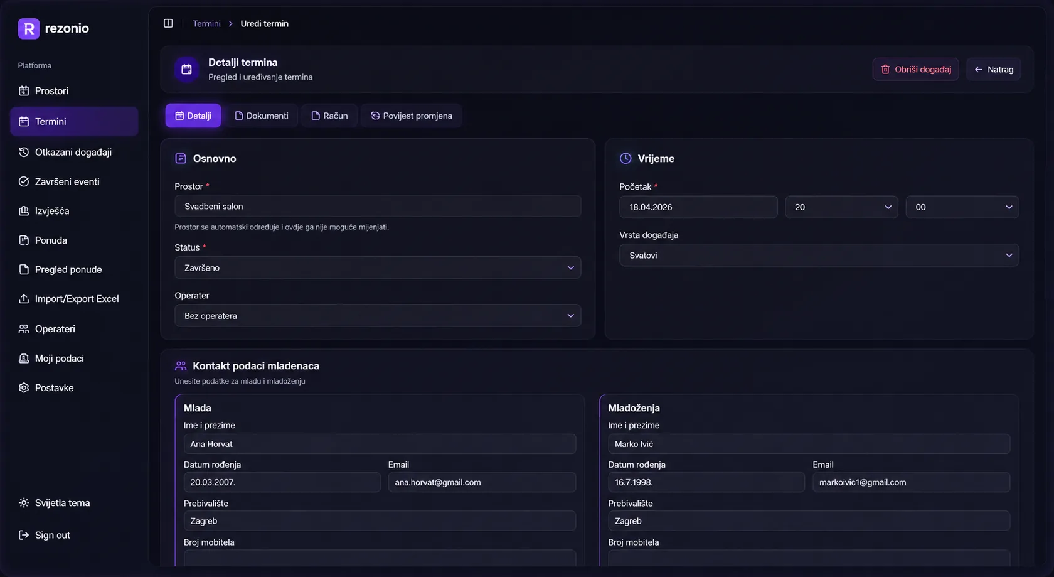Open Izvješća in the sidebar
1054x577 pixels.
coord(74,211)
